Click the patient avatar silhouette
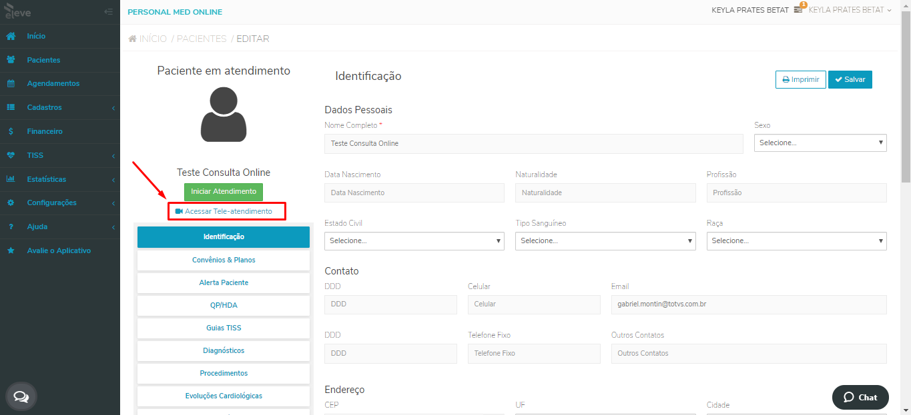The image size is (911, 415). click(x=224, y=114)
